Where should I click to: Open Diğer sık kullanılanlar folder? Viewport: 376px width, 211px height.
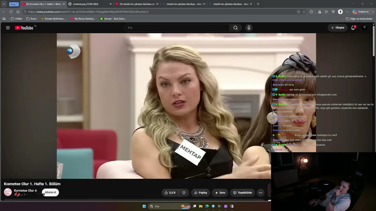(x=359, y=19)
